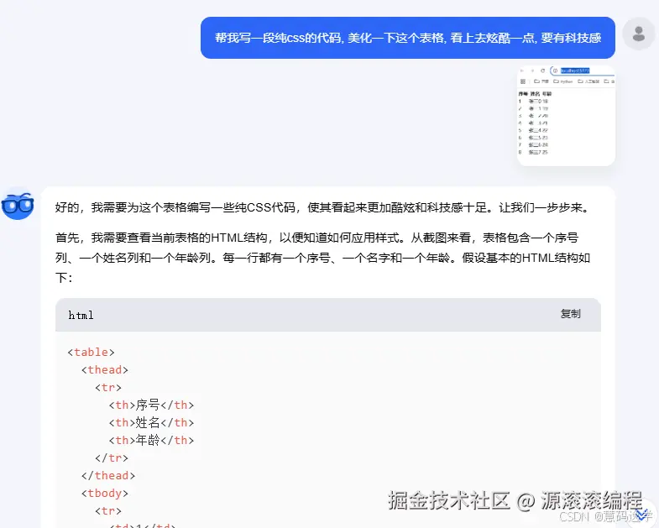The image size is (659, 528).
Task: Select the <th>姓名</th> code line
Action: click(x=151, y=422)
